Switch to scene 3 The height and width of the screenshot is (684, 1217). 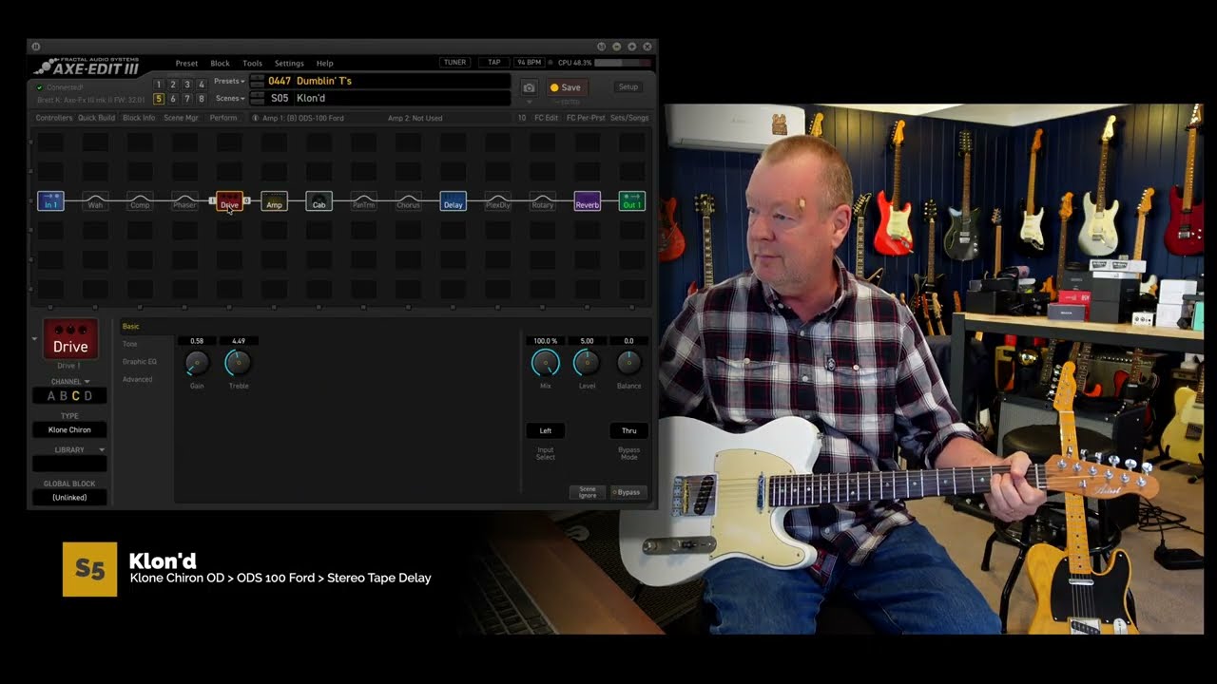tap(187, 85)
